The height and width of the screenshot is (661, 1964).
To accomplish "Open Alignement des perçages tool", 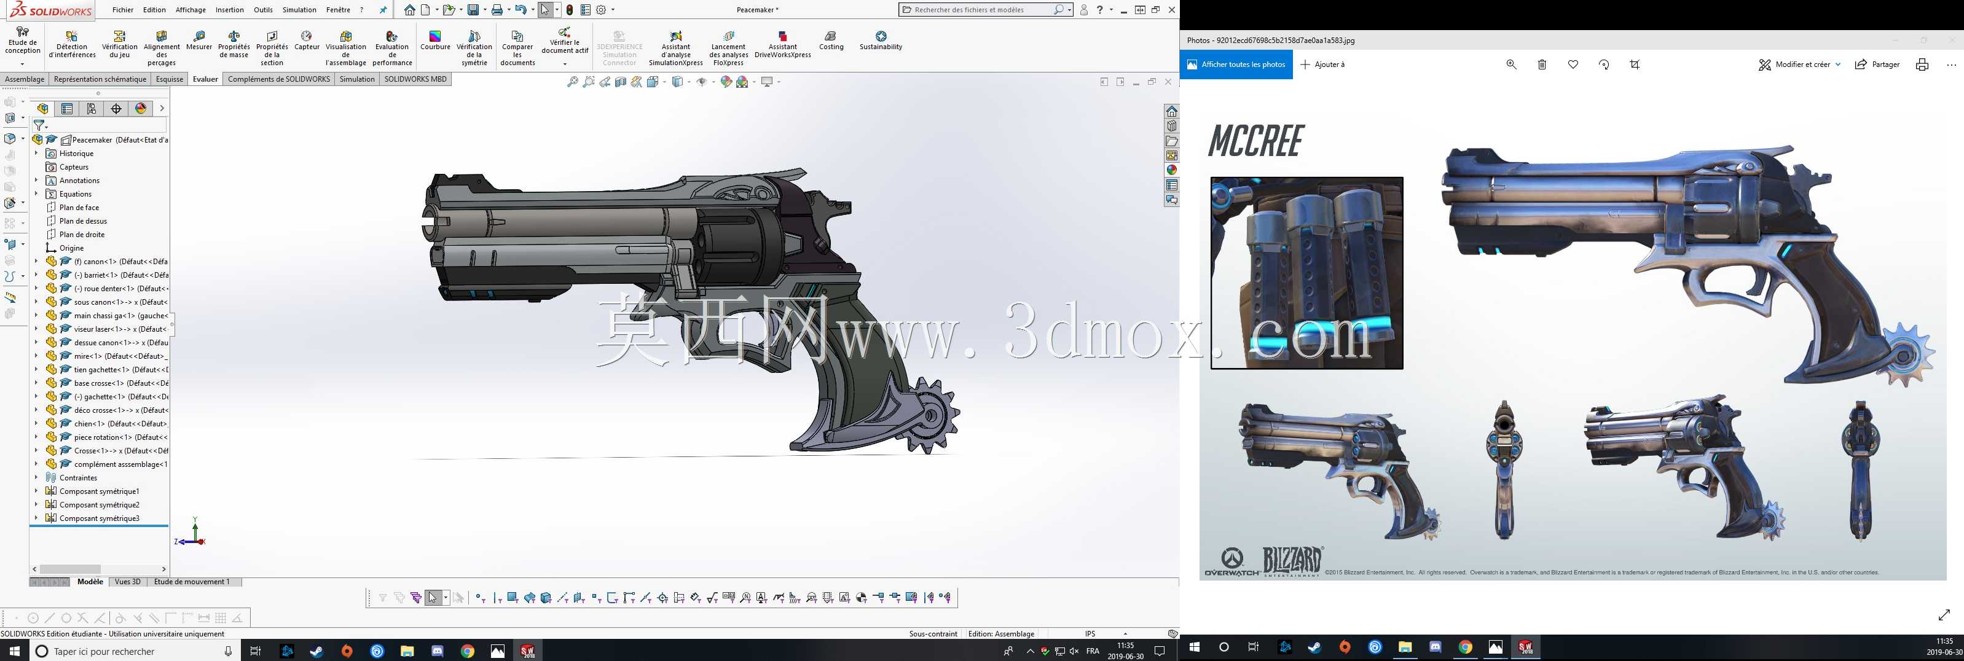I will 162,49.
